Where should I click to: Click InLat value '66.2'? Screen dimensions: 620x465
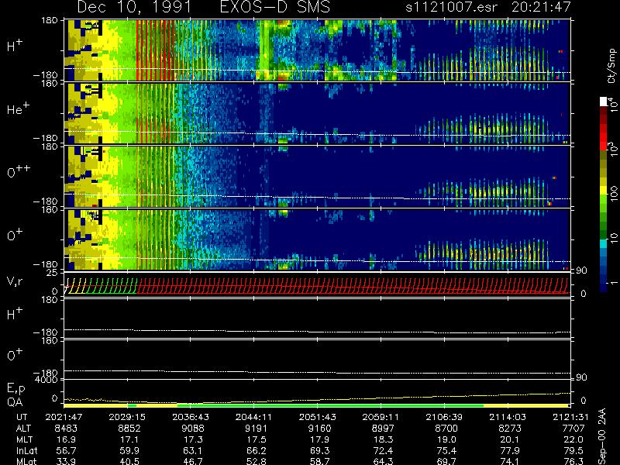[256, 450]
